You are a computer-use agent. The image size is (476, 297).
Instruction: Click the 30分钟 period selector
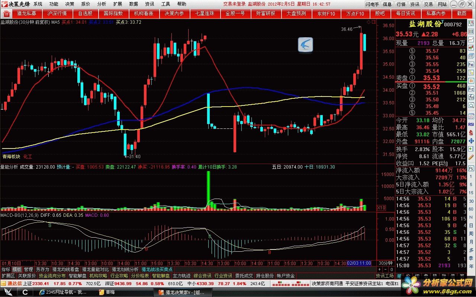[x=386, y=263]
